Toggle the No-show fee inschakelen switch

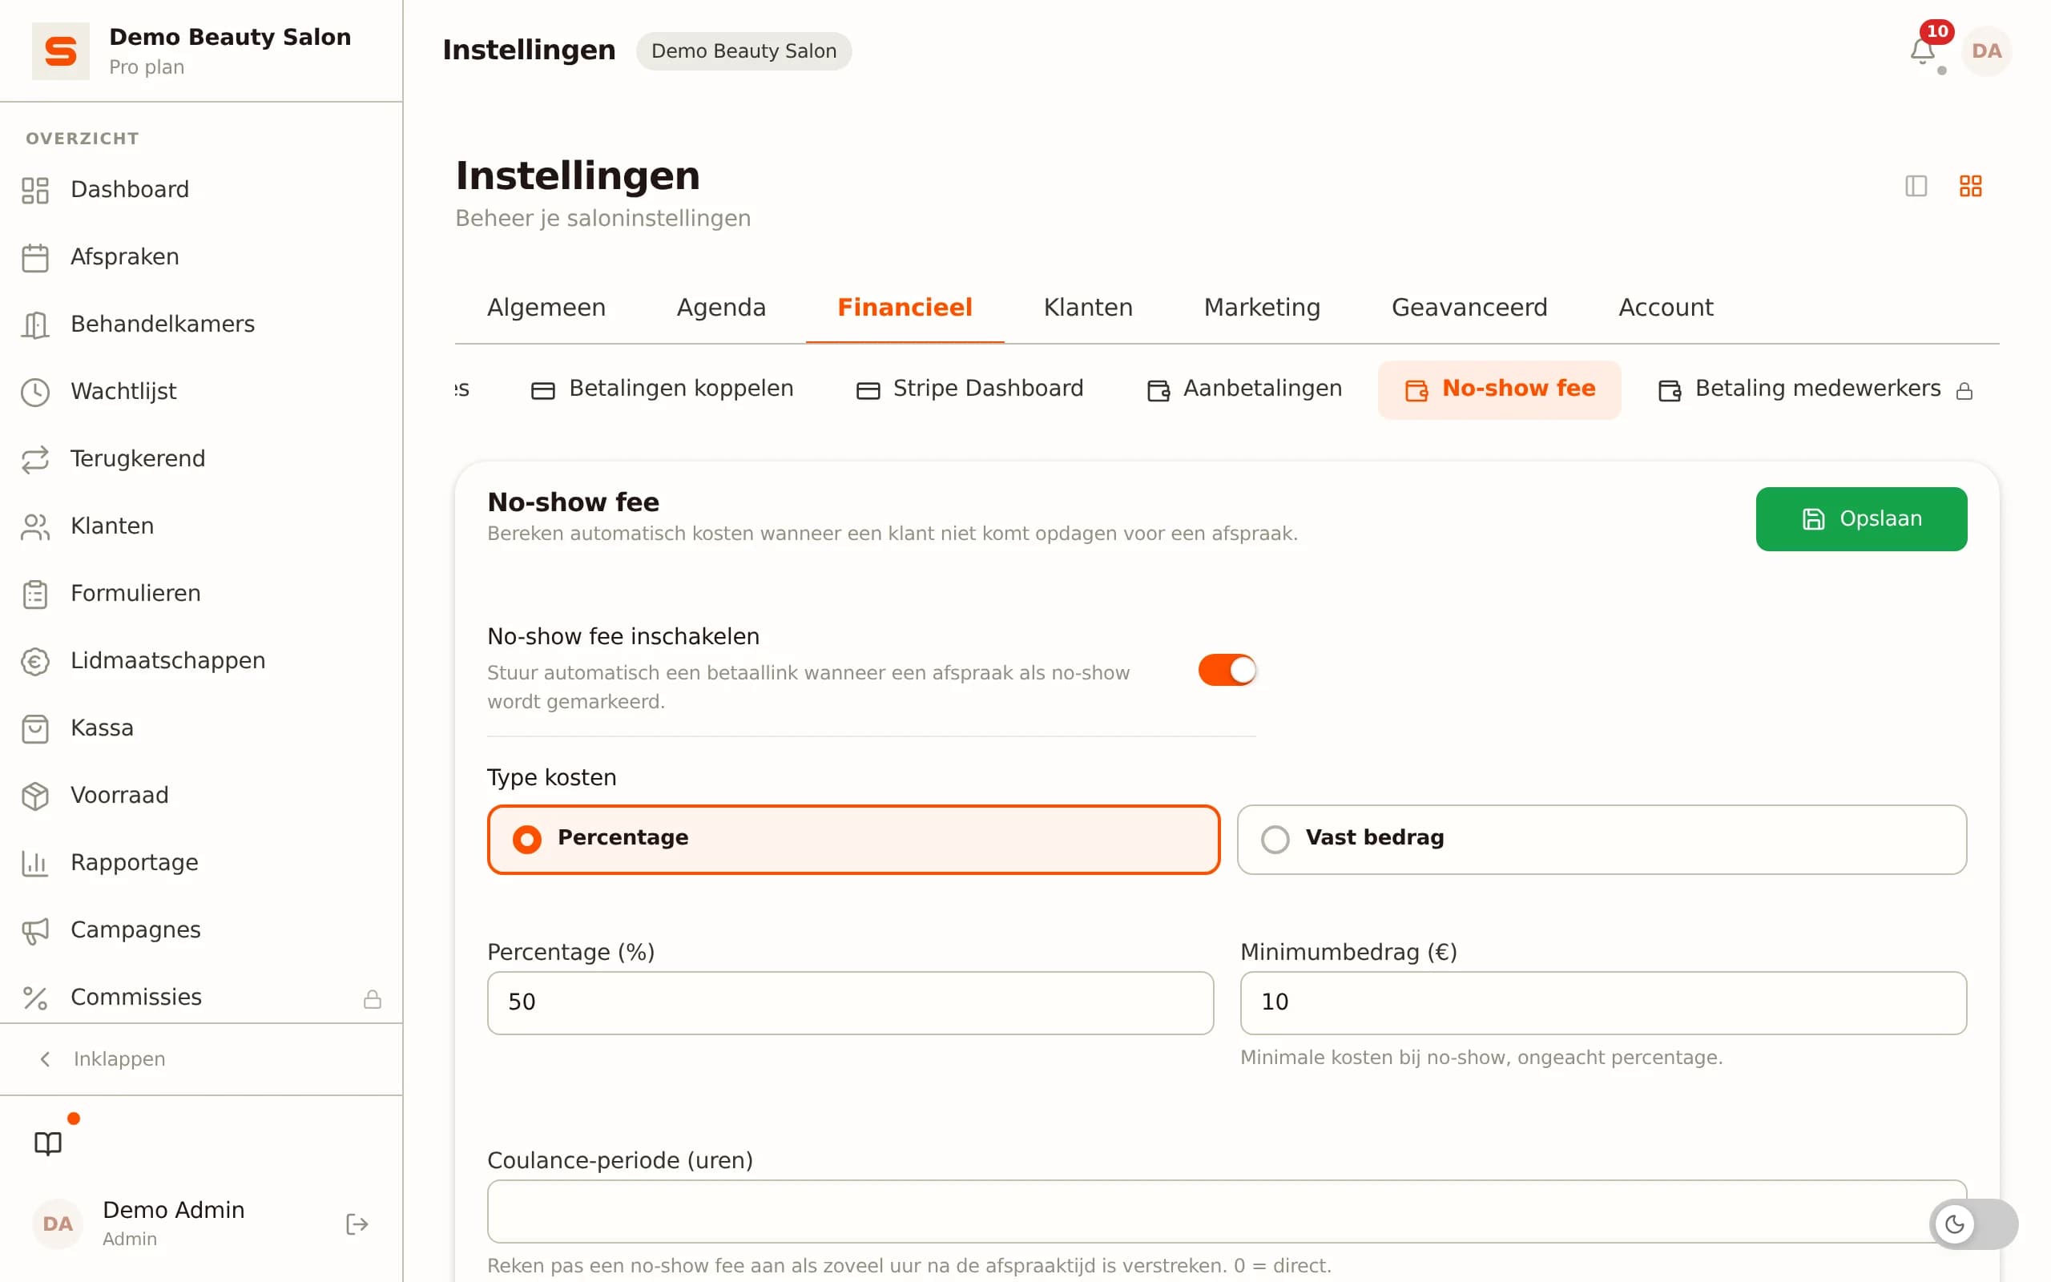coord(1227,670)
